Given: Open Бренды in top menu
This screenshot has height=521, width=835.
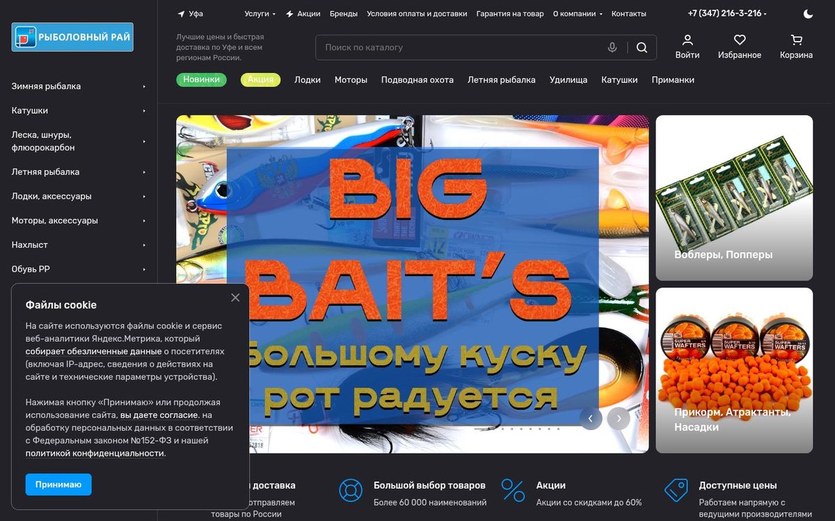Looking at the screenshot, I should (344, 14).
